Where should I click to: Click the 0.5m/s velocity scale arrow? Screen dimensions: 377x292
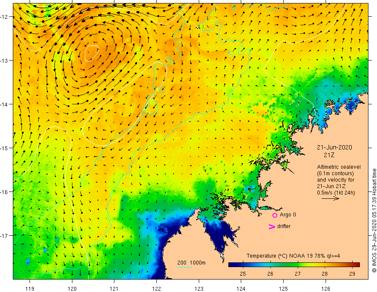coord(330,199)
